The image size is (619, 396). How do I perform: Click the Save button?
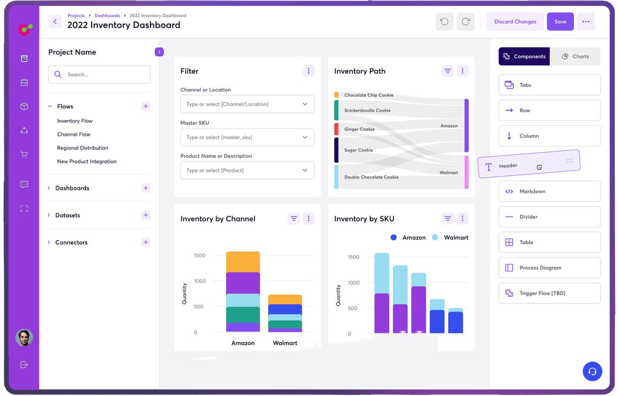pyautogui.click(x=560, y=22)
